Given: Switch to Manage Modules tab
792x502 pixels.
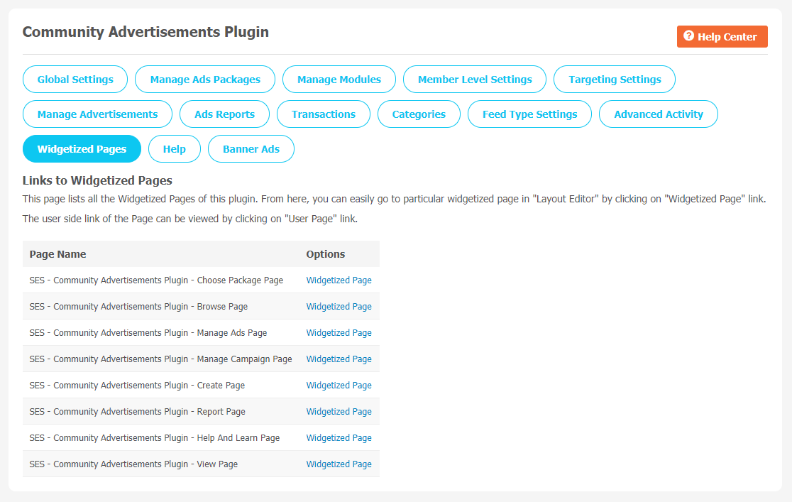Looking at the screenshot, I should [339, 80].
